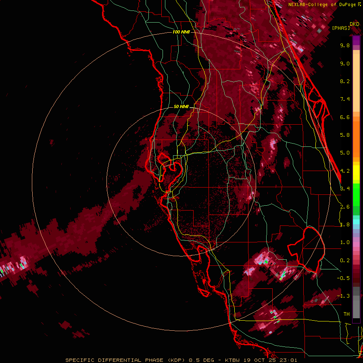This screenshot has height=363, width=363.
Task: Click the KTBW station identifier
Action: pos(232,360)
